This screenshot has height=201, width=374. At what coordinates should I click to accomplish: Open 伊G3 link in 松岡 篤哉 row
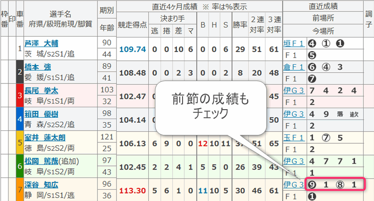pos(294,161)
